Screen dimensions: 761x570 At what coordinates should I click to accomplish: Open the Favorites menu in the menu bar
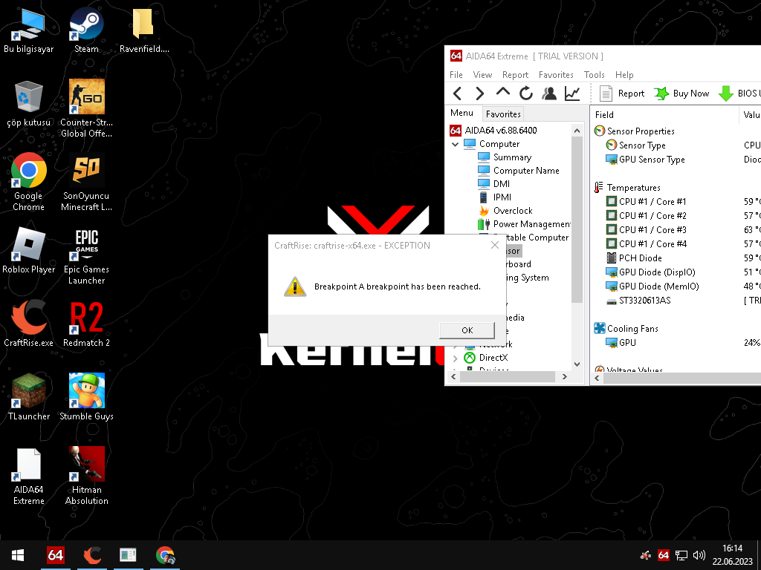[556, 75]
